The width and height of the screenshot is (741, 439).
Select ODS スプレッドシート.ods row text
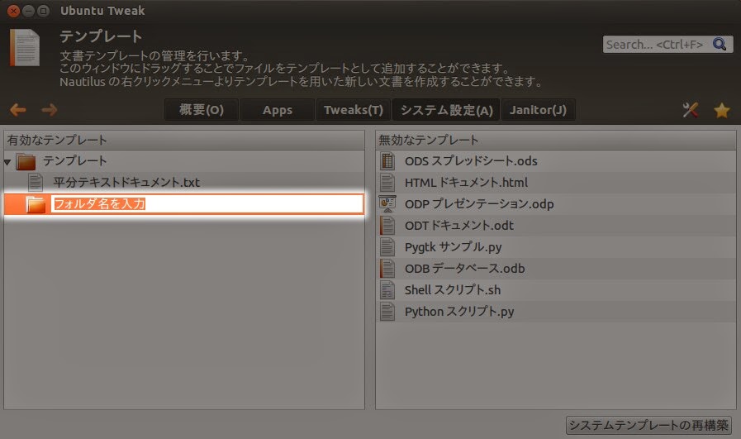[x=471, y=161]
